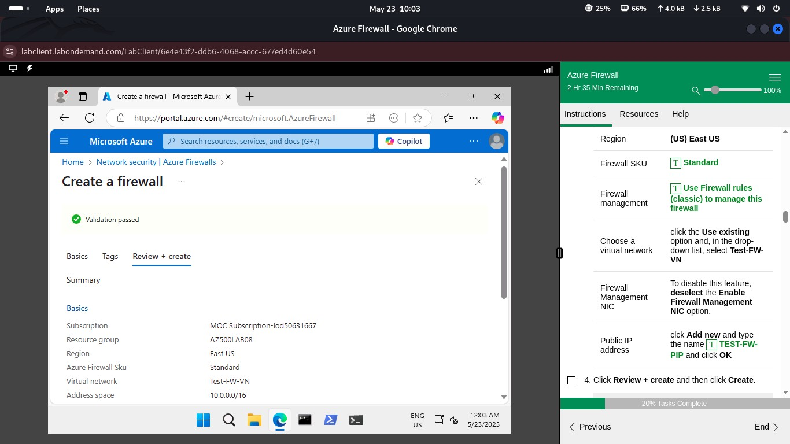The height and width of the screenshot is (444, 790).
Task: Open the Azure portal hamburger menu
Action: 64,140
